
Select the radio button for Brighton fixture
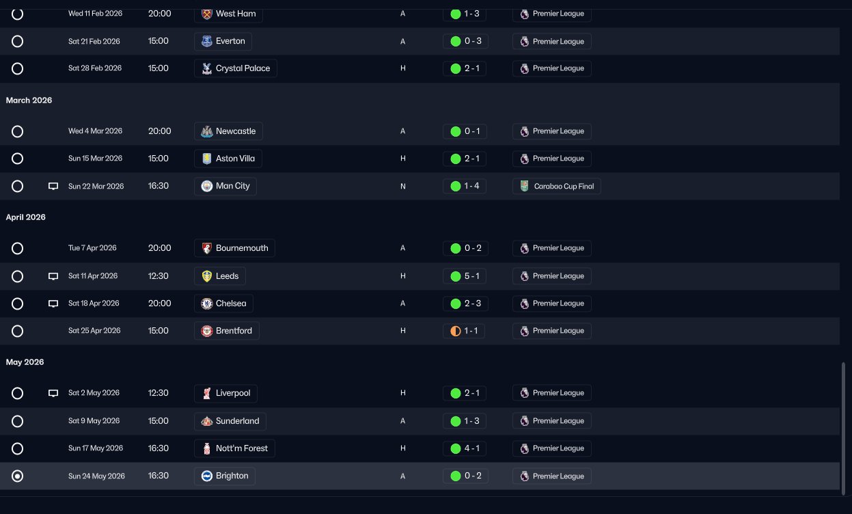pyautogui.click(x=18, y=476)
